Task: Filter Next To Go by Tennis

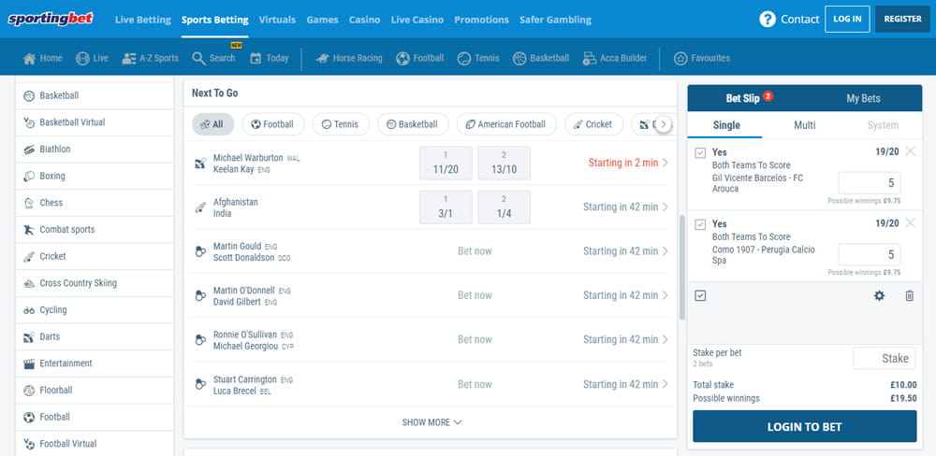Action: tap(341, 124)
